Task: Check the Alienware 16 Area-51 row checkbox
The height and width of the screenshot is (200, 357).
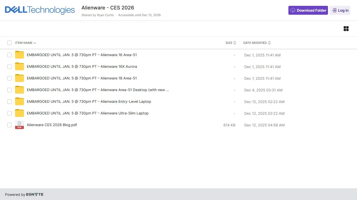Action: pyautogui.click(x=9, y=55)
